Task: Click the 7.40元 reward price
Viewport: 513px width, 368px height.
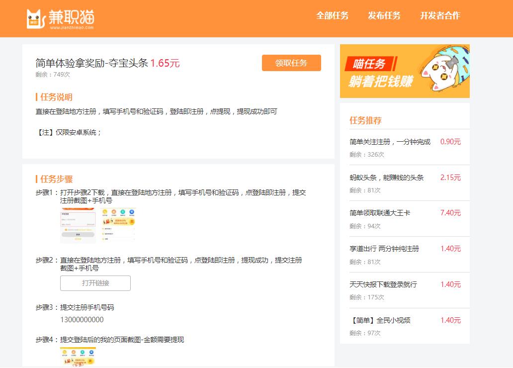Action: click(450, 213)
